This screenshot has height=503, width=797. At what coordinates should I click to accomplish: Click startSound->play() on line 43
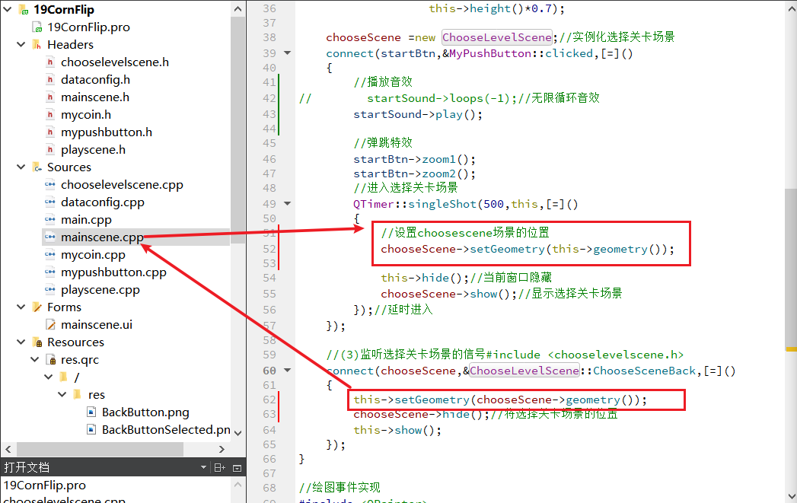coord(418,114)
